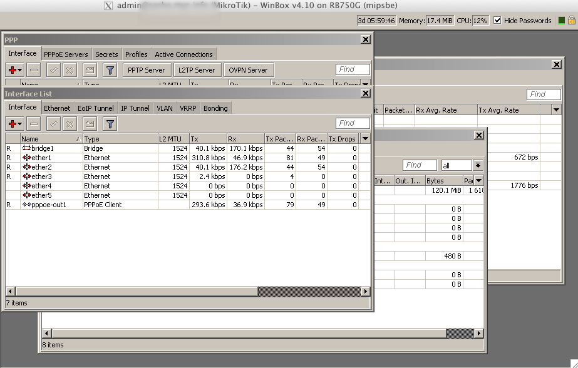Open filter in Interface List toolbar
This screenshot has height=368, width=578.
pos(110,124)
